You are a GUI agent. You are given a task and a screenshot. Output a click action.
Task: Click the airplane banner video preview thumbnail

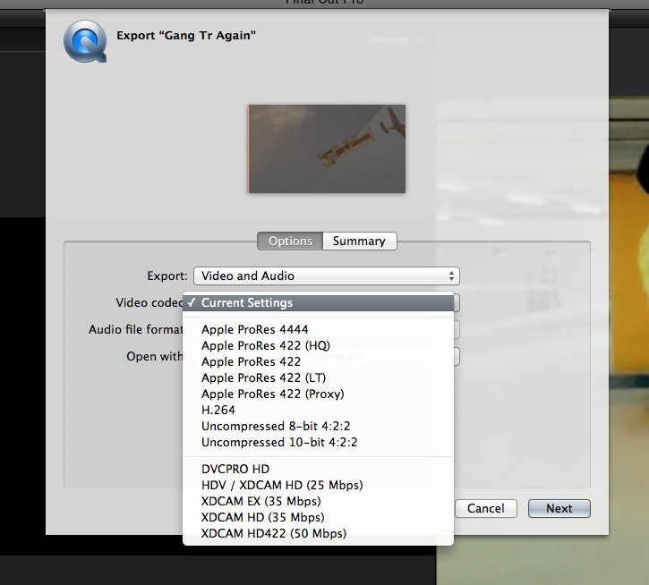tap(327, 148)
